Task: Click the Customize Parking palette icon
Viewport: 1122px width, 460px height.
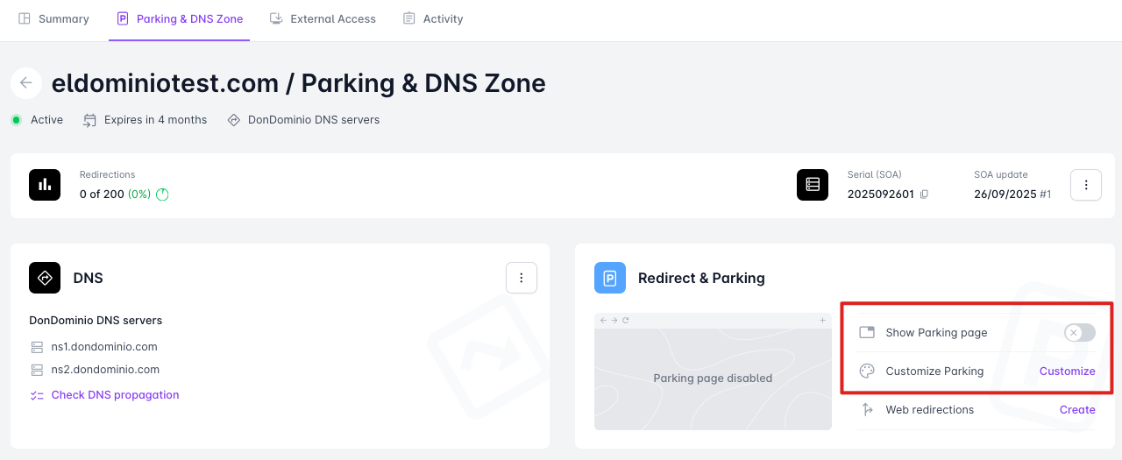Action: click(867, 371)
